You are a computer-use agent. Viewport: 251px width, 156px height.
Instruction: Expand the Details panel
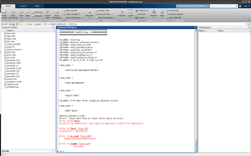pos(53,151)
